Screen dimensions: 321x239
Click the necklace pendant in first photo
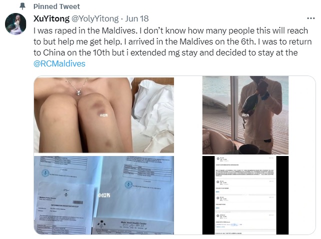(78, 92)
